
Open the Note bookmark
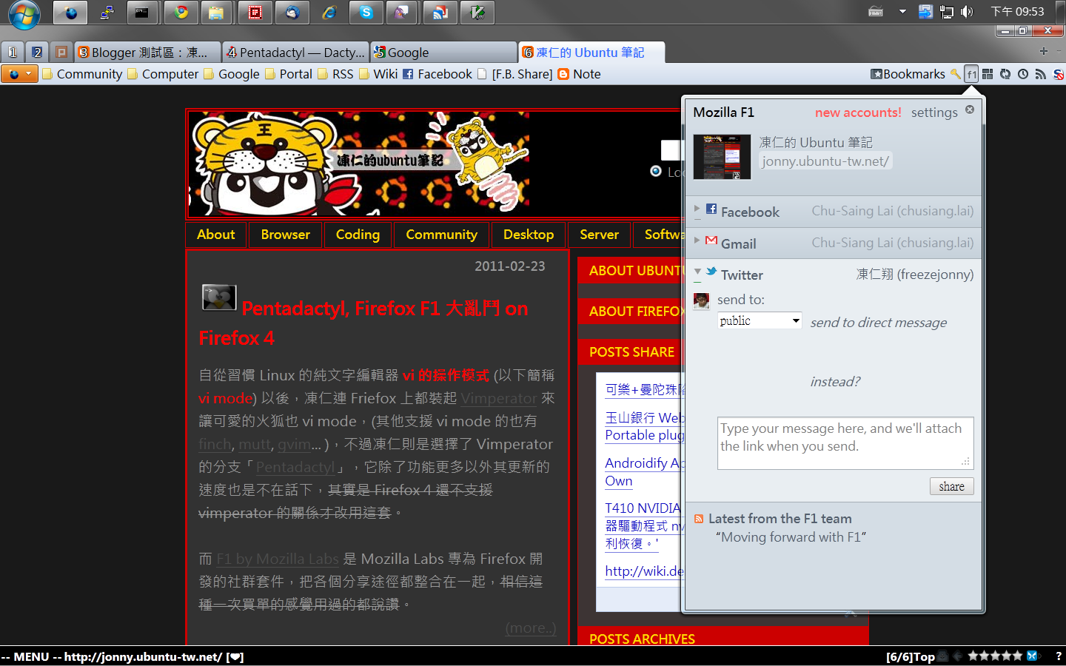click(579, 74)
